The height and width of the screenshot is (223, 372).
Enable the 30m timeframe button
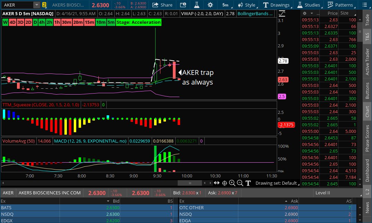pyautogui.click(x=66, y=22)
